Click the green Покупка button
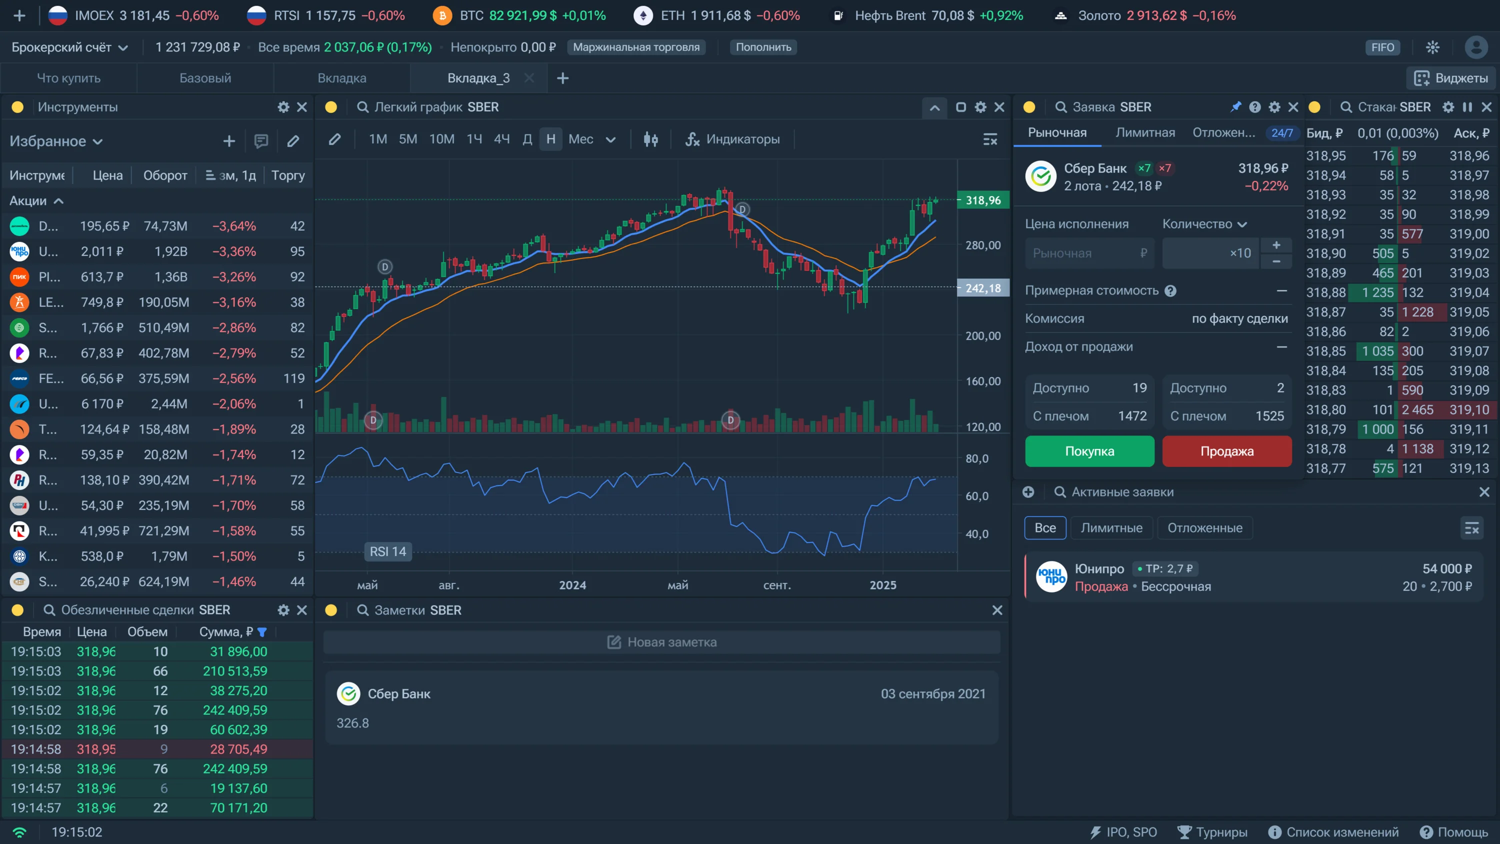This screenshot has height=844, width=1500. 1089,451
